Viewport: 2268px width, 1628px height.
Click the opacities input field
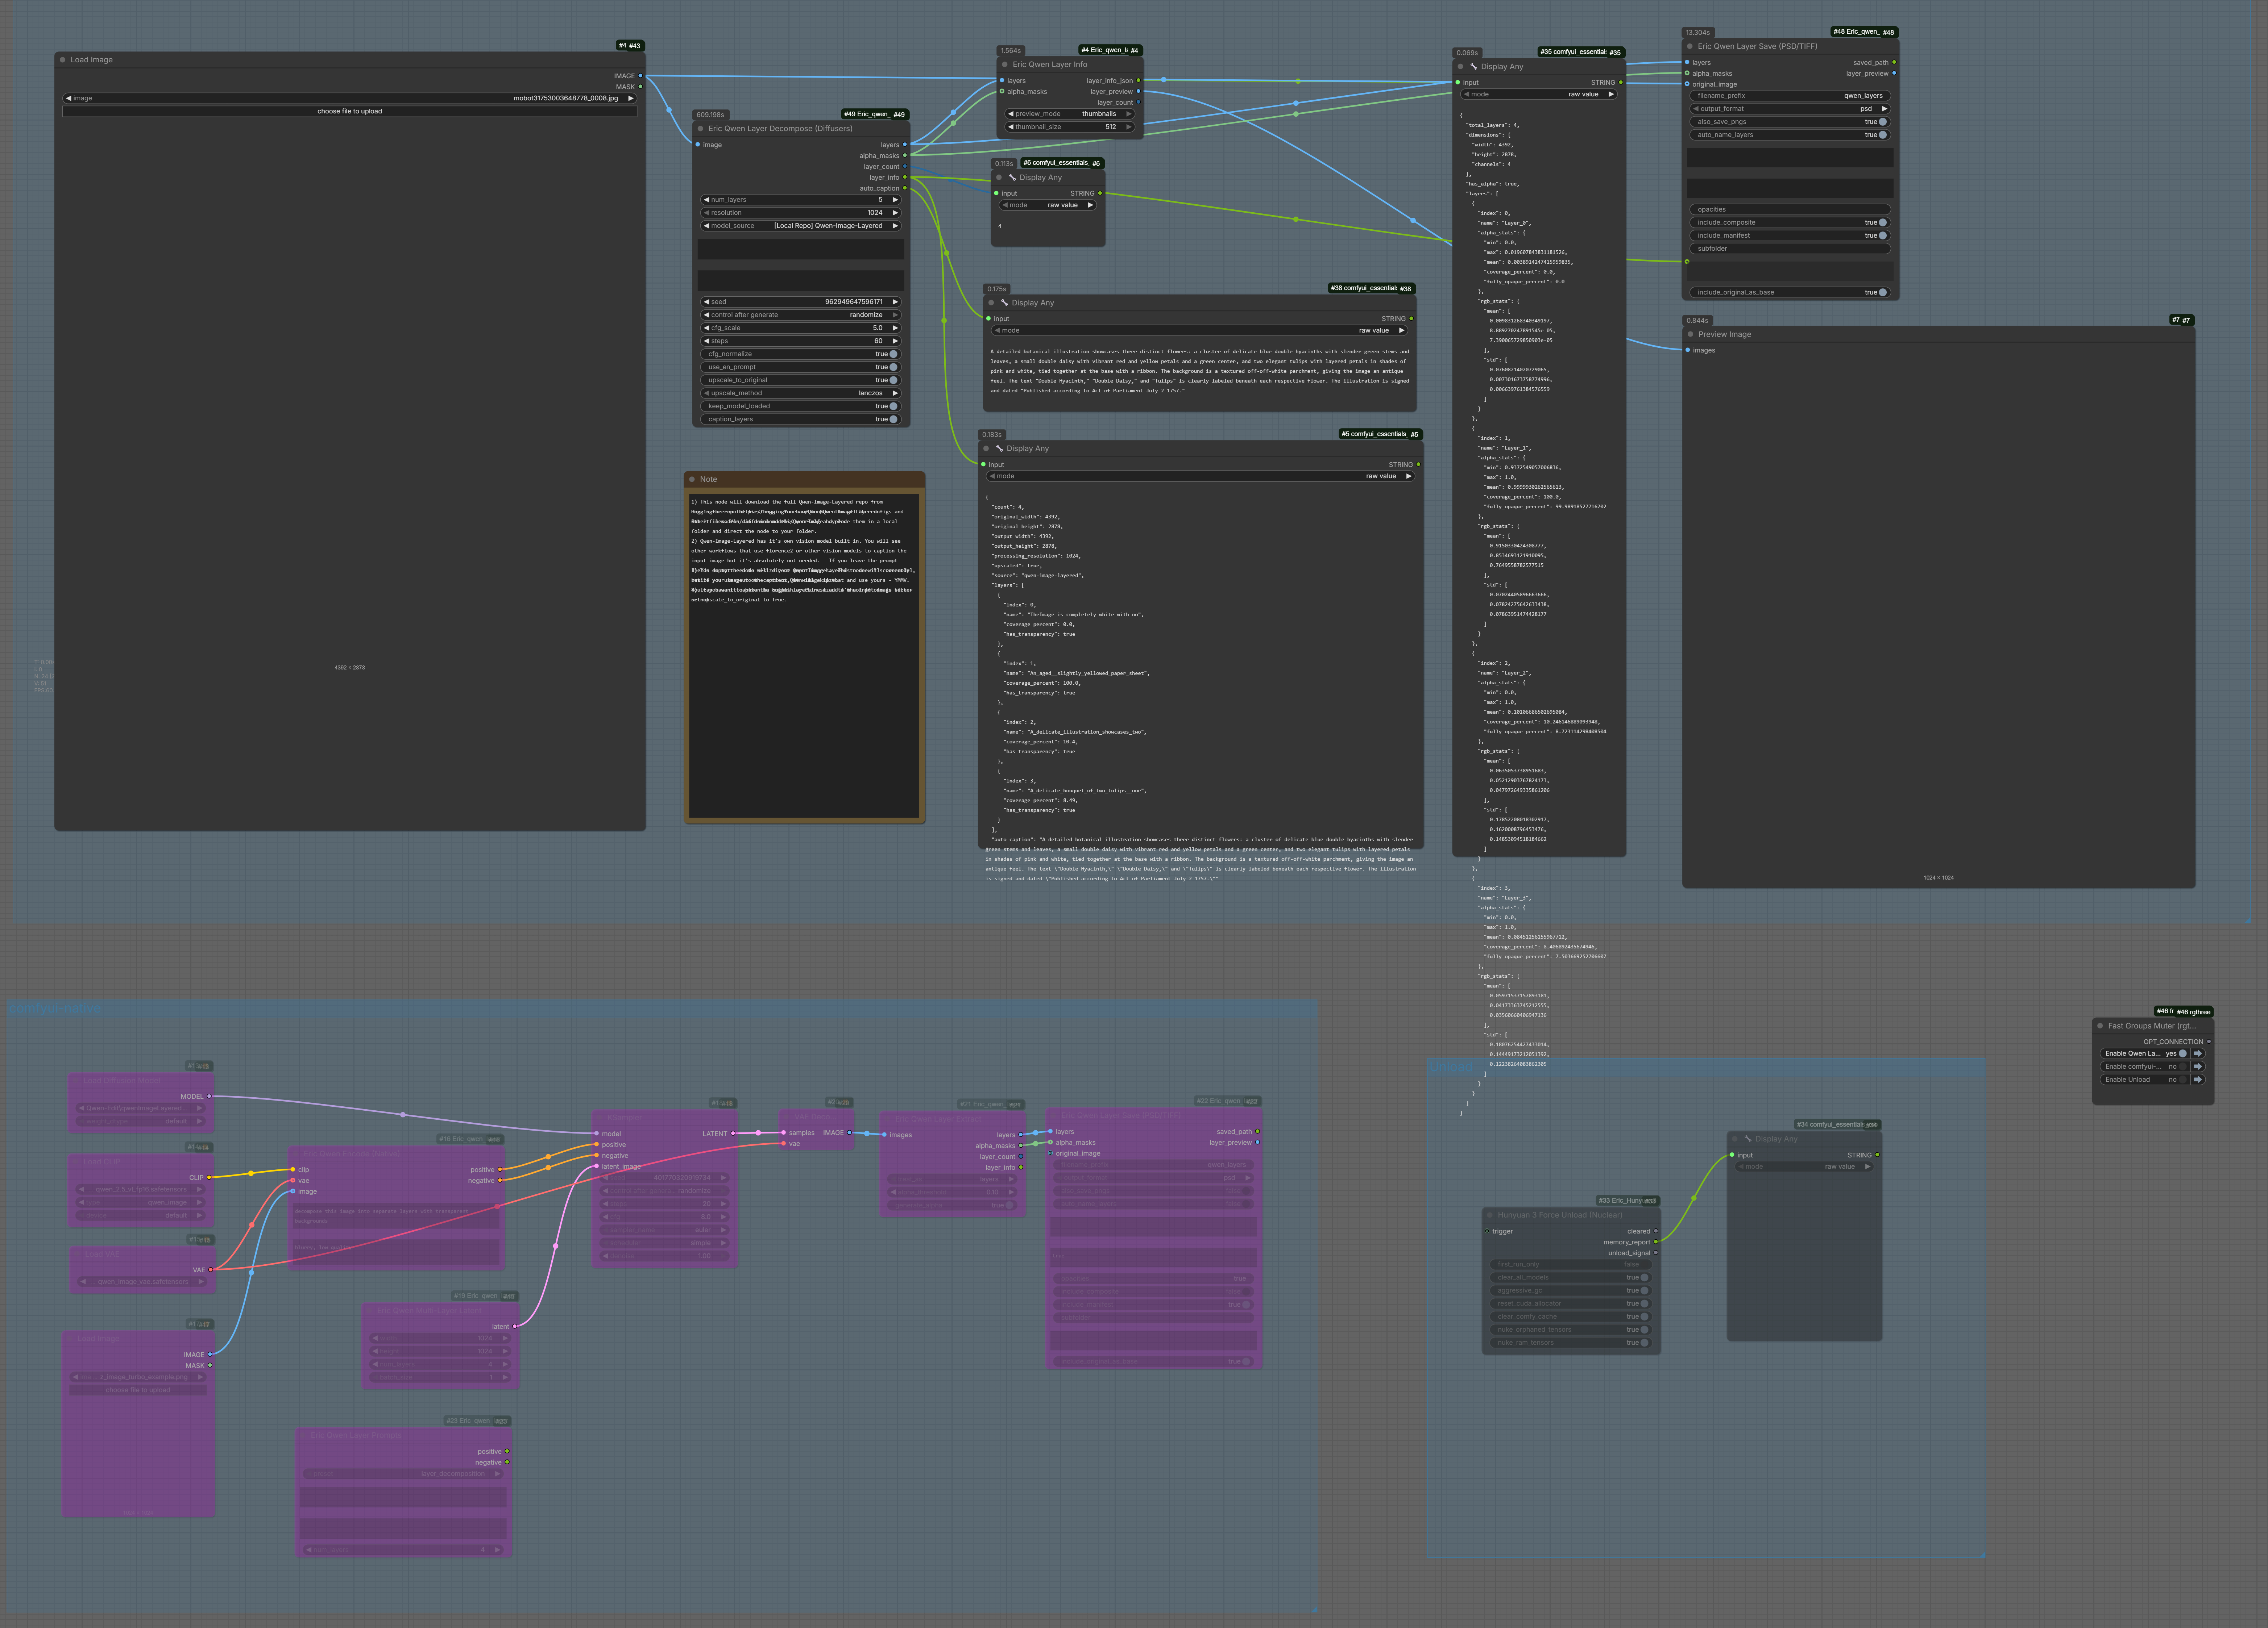pos(1790,210)
